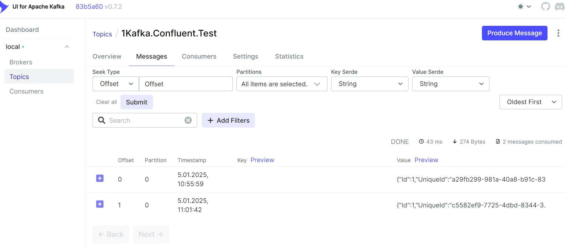Click the 274 Bytes status
Image resolution: width=566 pixels, height=249 pixels.
click(x=469, y=142)
